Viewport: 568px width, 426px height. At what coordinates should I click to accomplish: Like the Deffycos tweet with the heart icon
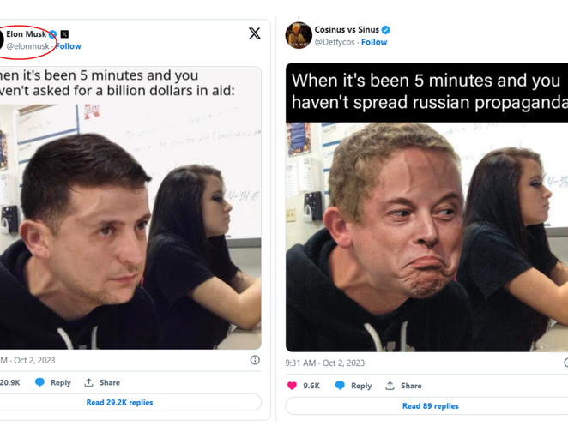(x=292, y=386)
